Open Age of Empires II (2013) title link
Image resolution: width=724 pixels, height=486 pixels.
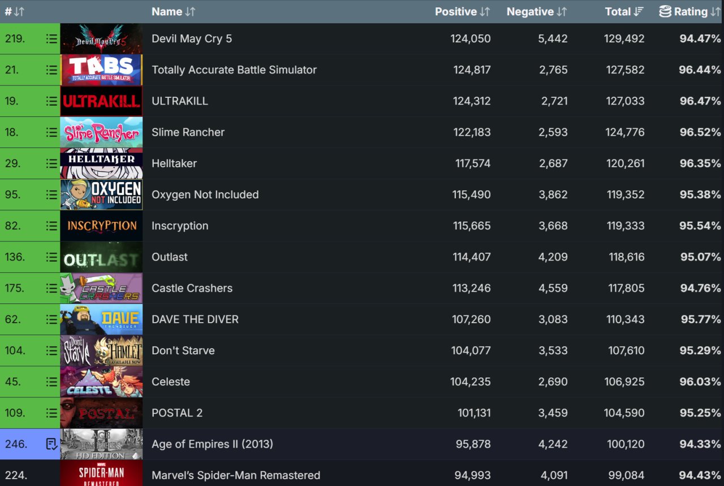(x=212, y=444)
